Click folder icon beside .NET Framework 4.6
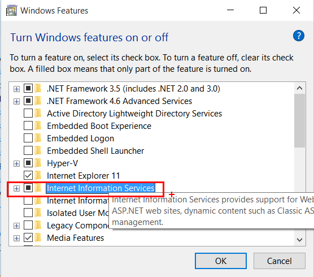This screenshot has height=277, width=314. pyautogui.click(x=38, y=101)
